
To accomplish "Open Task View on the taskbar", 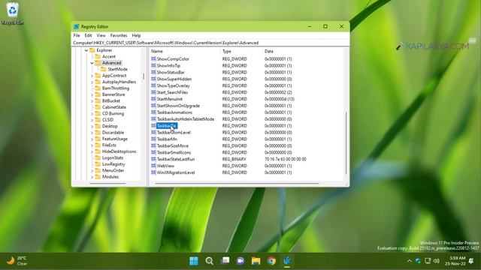I will (225, 261).
